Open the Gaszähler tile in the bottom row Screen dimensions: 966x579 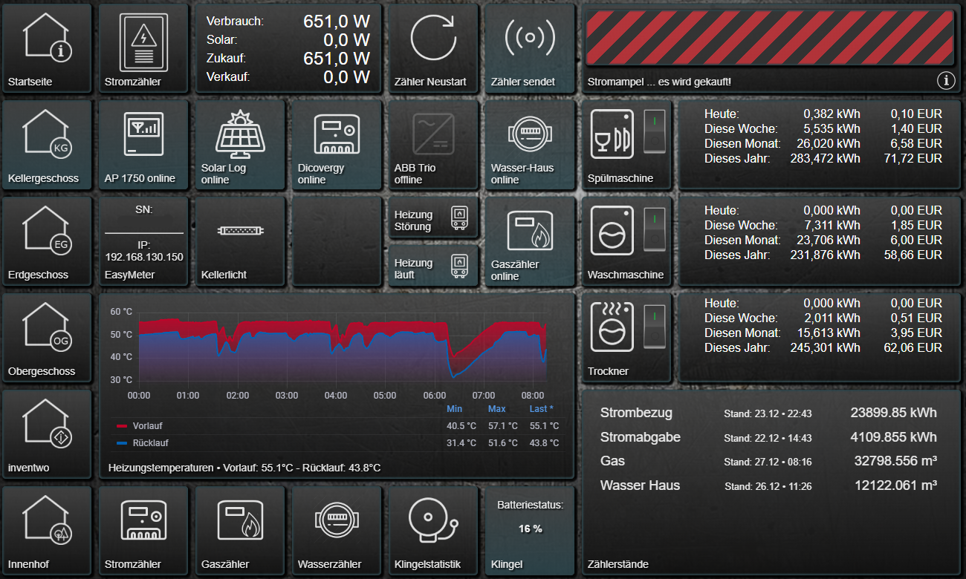pos(240,531)
